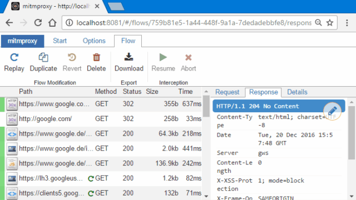Click response pane scrollbar up arrow
356x200 pixels.
point(352,102)
